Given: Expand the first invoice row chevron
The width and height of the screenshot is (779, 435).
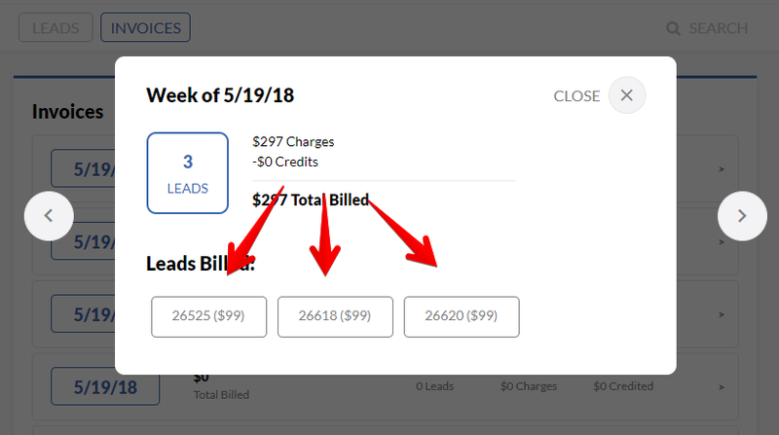Looking at the screenshot, I should 722,170.
